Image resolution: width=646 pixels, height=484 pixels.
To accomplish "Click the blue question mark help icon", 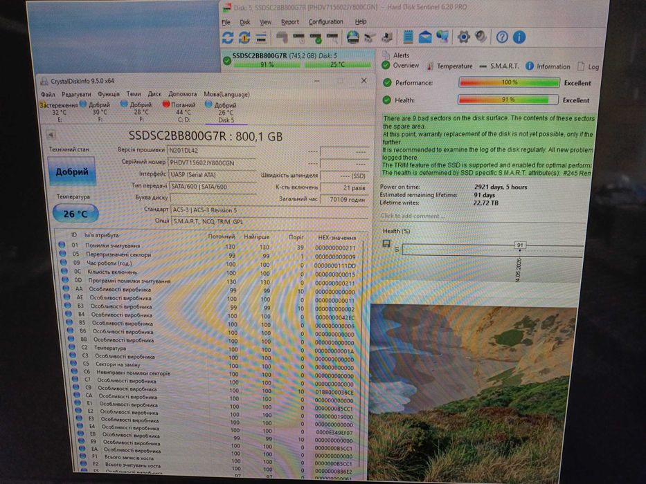I will [x=502, y=37].
